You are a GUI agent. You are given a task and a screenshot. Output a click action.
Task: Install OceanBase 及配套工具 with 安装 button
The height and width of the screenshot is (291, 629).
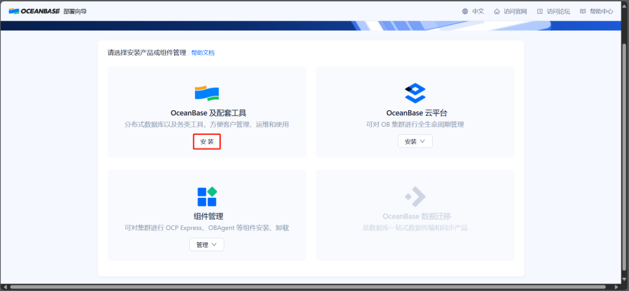click(x=207, y=142)
